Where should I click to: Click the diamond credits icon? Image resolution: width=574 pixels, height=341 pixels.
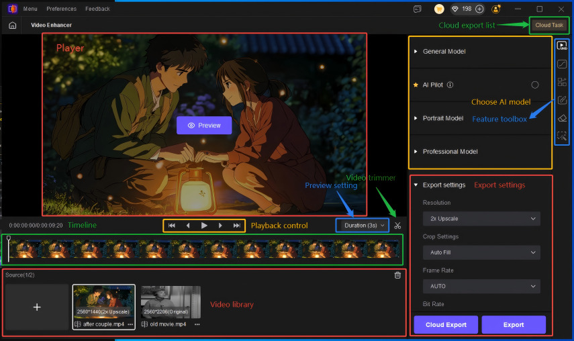(x=455, y=9)
